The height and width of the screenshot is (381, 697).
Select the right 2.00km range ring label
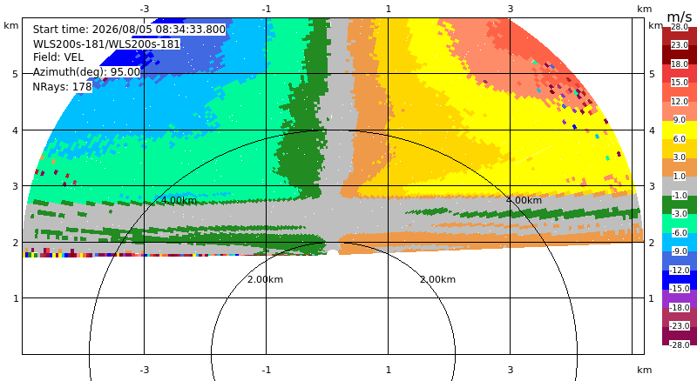(438, 279)
